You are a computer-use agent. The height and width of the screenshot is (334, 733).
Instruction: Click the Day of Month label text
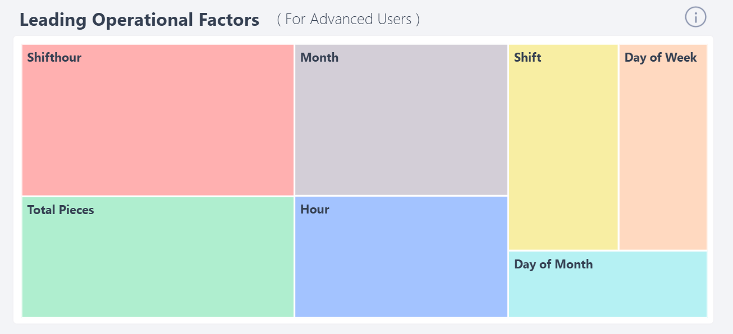(x=553, y=264)
